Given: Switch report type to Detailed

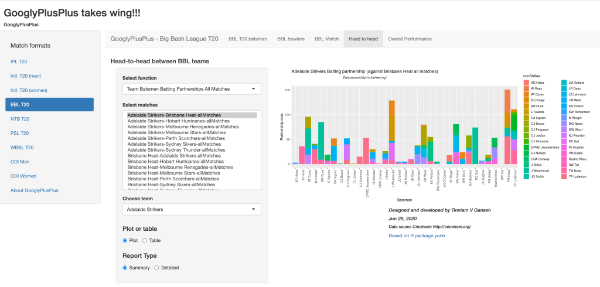Looking at the screenshot, I should tap(156, 268).
